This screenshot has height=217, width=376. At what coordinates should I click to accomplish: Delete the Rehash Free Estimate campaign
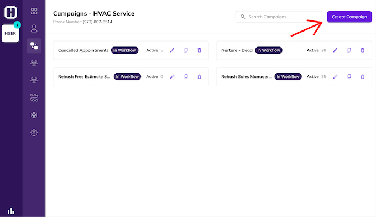[199, 76]
